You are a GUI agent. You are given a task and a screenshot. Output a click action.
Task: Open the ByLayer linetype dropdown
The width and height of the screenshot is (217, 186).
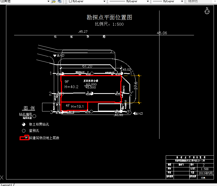click(148, 1)
